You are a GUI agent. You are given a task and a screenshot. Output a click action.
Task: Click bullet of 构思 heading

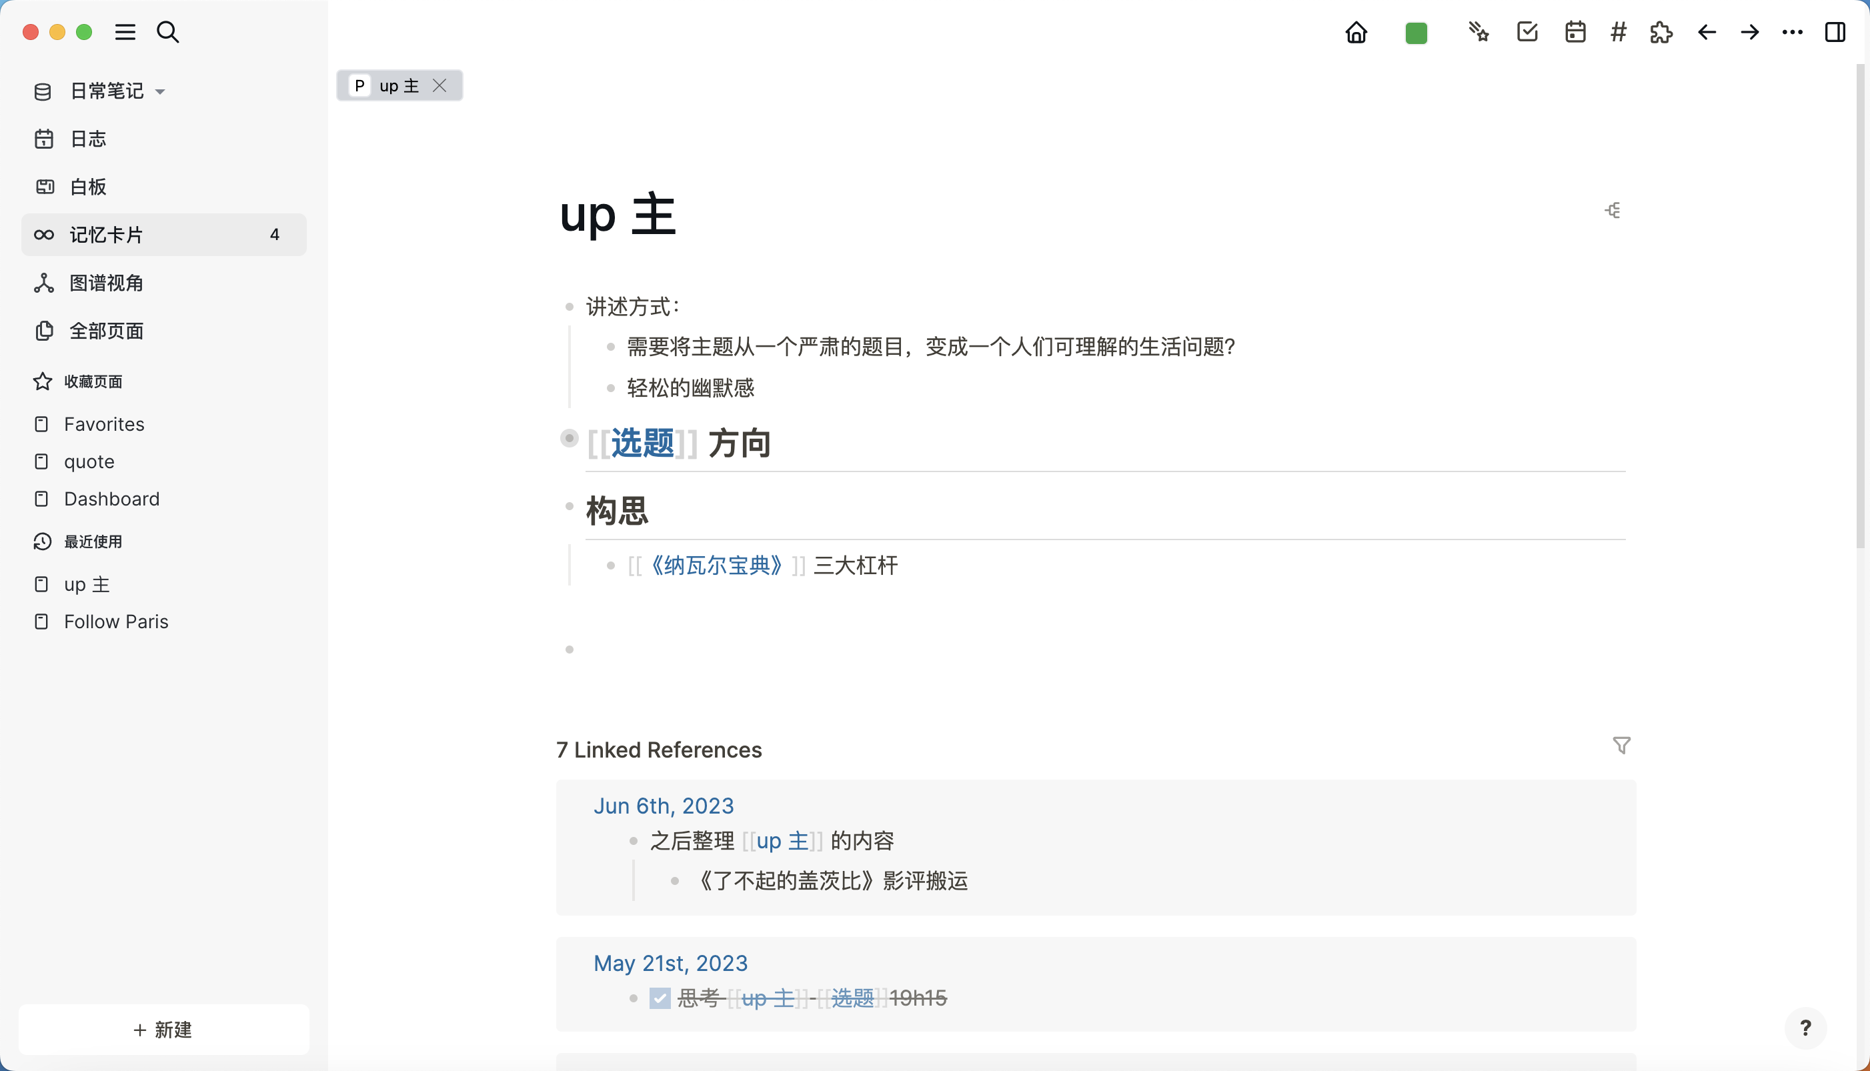569,506
